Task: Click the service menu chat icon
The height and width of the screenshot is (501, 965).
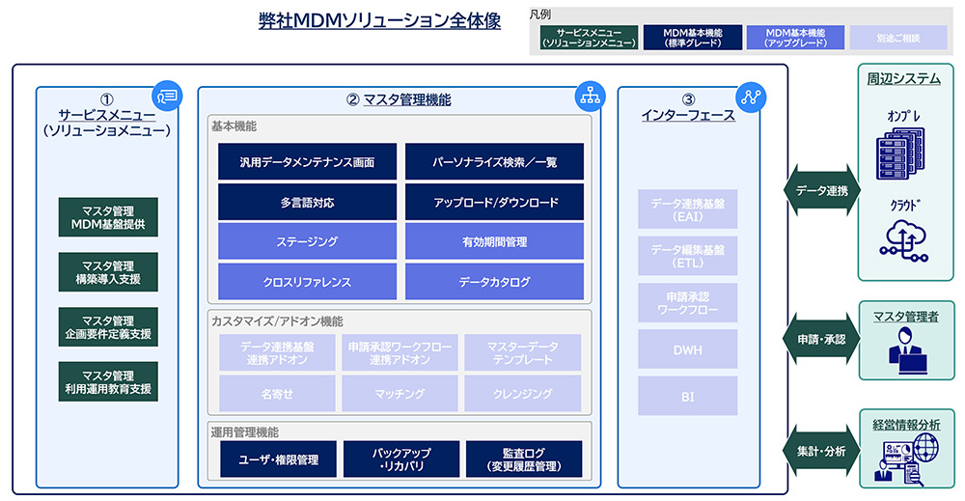Action: tap(167, 96)
